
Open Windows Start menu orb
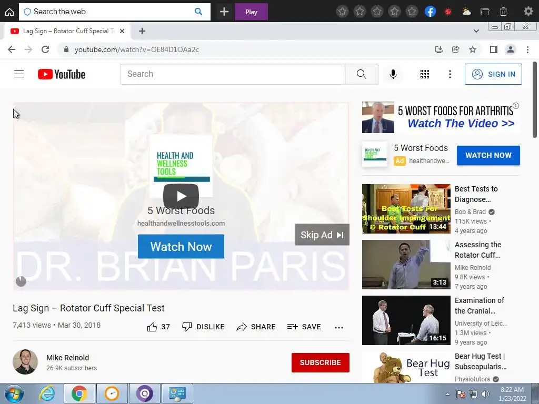click(14, 393)
